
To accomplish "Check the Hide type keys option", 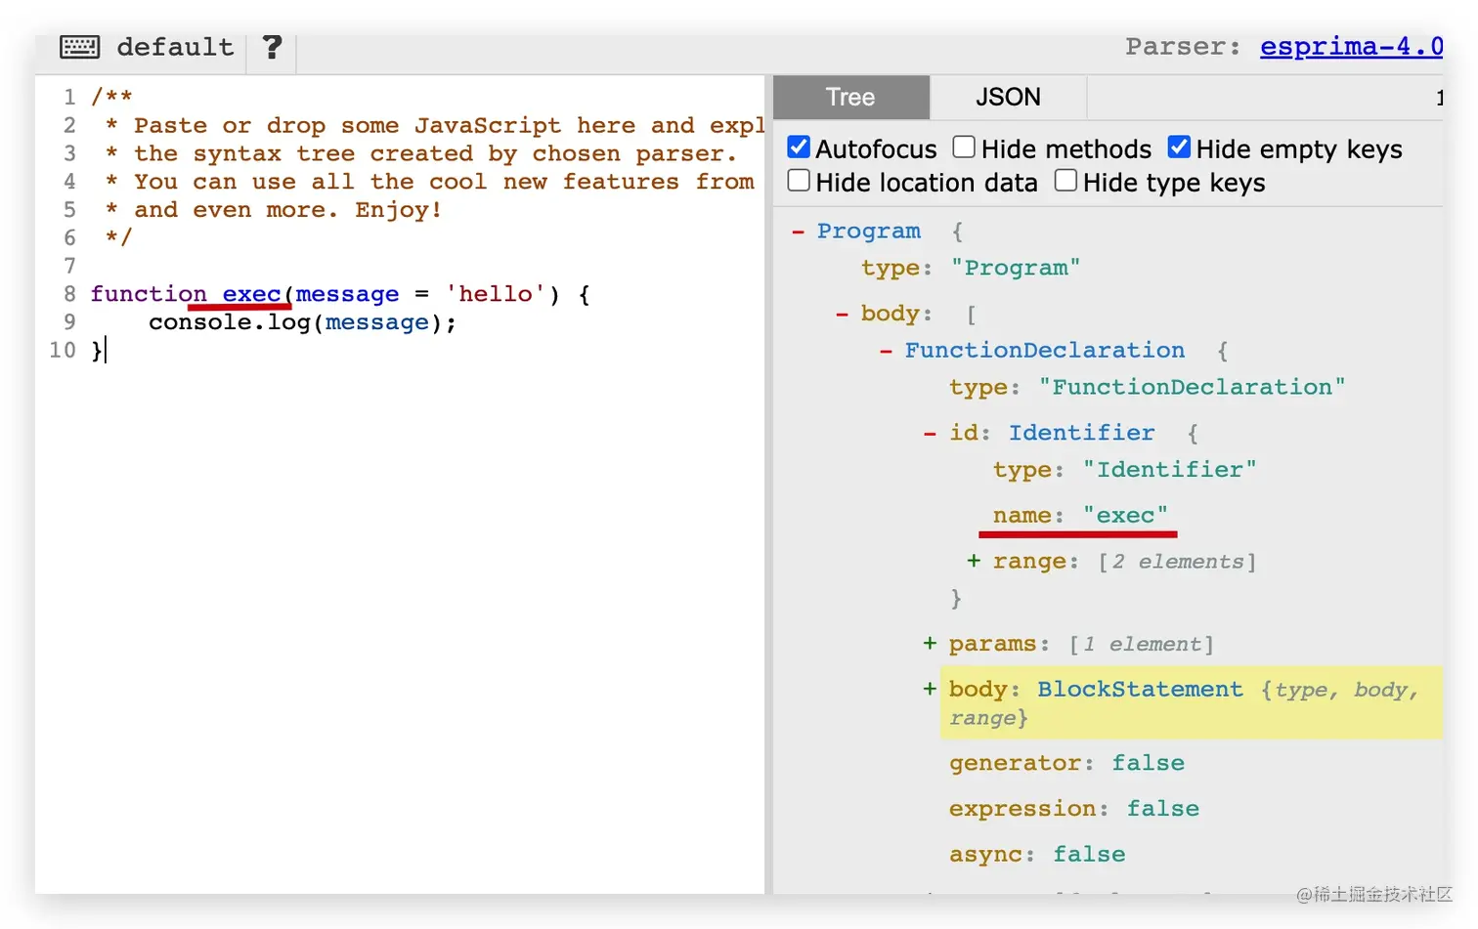I will [x=1065, y=181].
